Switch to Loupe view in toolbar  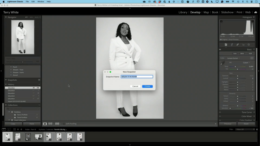[45, 124]
